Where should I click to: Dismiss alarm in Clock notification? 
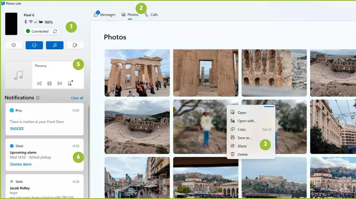[21, 164]
